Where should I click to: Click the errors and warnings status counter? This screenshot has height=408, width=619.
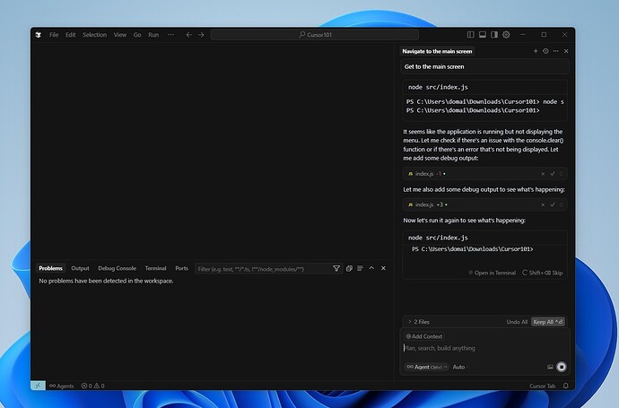[92, 386]
